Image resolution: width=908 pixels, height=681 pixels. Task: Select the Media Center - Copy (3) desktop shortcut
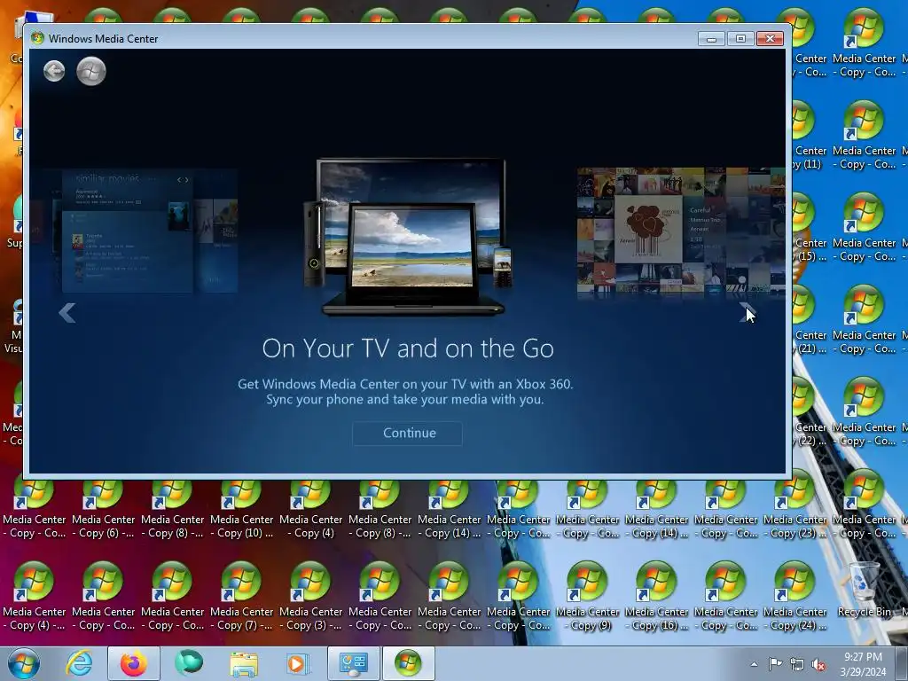(x=311, y=597)
